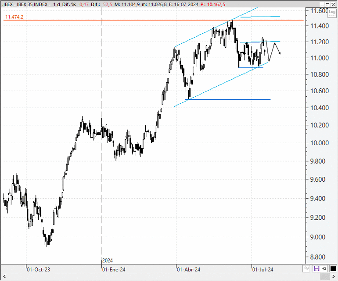Close the IBEX chart window

332,4
